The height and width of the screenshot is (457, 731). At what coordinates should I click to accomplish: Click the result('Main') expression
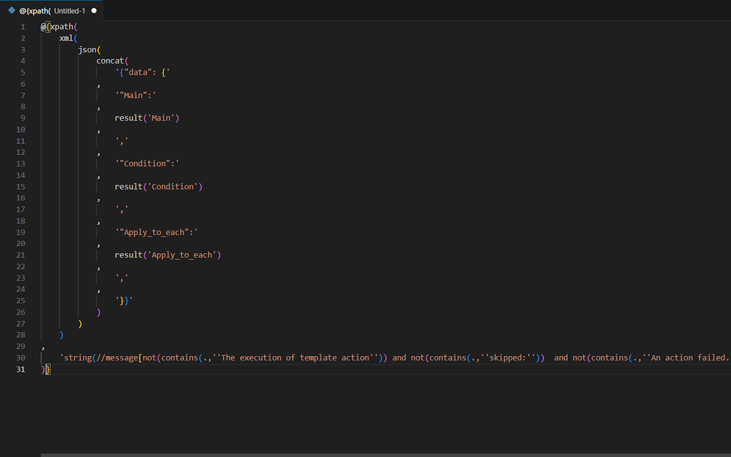(147, 118)
